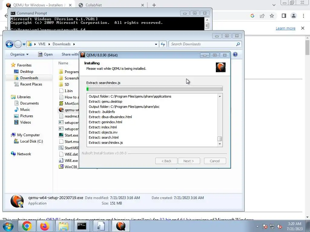The width and height of the screenshot is (310, 232).
Task: Open a new browser tab
Action: [x=154, y=5]
